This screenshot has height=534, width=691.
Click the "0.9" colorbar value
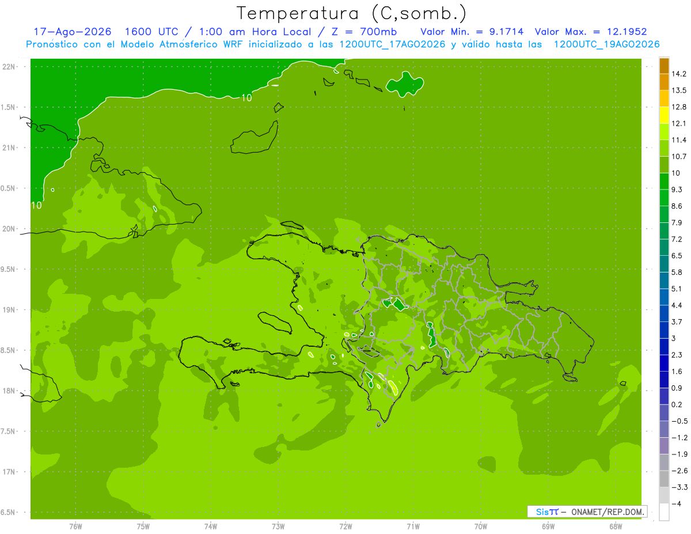tap(677, 388)
